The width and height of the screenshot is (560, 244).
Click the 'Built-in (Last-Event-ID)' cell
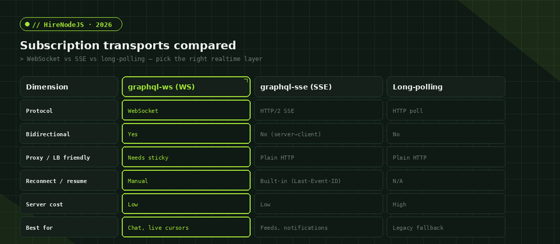pos(319,180)
